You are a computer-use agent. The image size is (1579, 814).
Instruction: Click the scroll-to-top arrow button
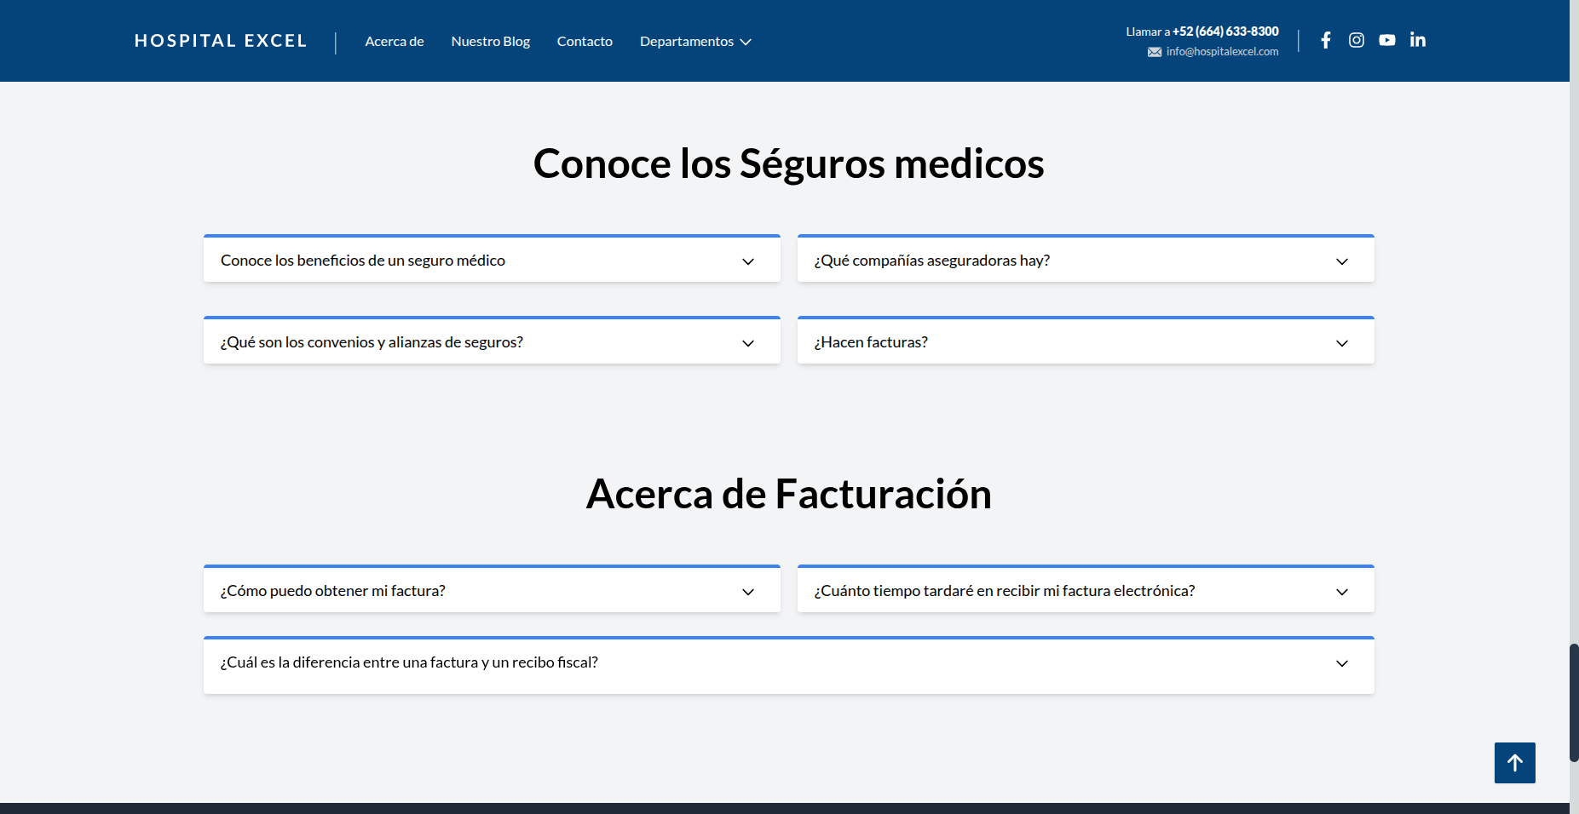click(1514, 763)
